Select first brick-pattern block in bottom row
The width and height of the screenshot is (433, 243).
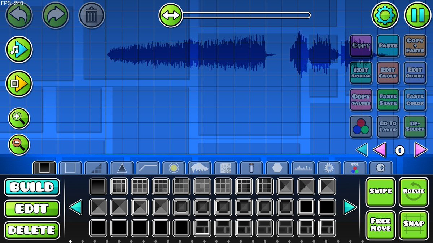(x=202, y=228)
